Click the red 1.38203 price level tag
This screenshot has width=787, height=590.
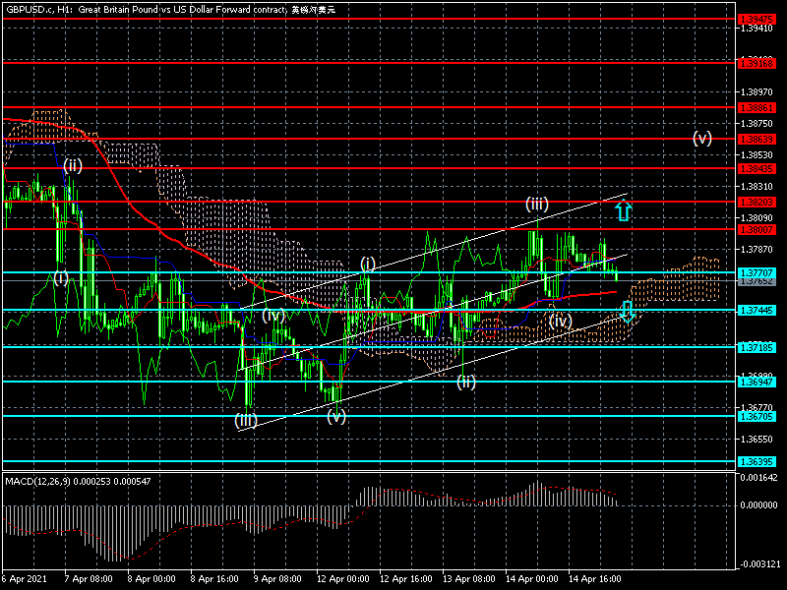coord(759,202)
